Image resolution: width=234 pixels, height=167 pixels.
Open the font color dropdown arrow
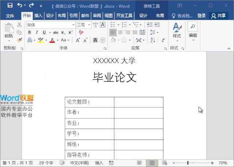click(x=57, y=40)
